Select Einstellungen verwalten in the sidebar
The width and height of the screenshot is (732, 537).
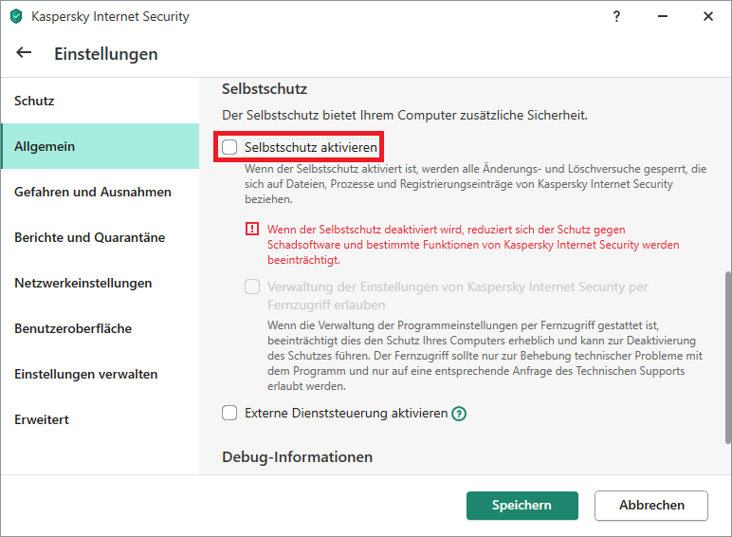[x=85, y=374]
